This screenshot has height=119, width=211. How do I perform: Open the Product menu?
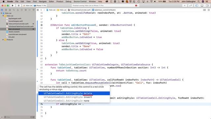click(60, 1)
